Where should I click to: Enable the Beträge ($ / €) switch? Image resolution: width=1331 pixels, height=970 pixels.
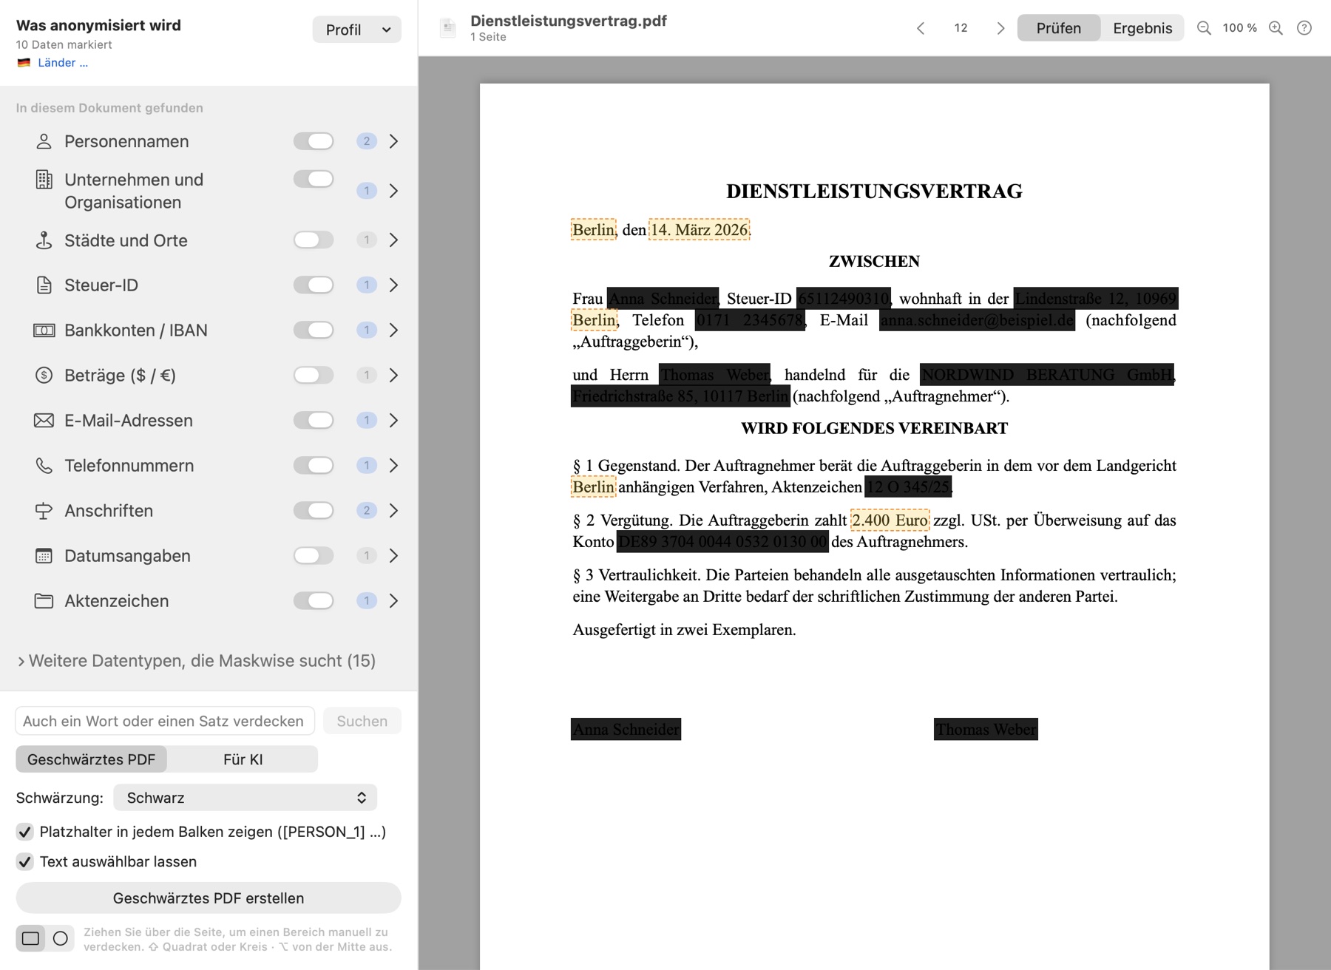pyautogui.click(x=314, y=375)
